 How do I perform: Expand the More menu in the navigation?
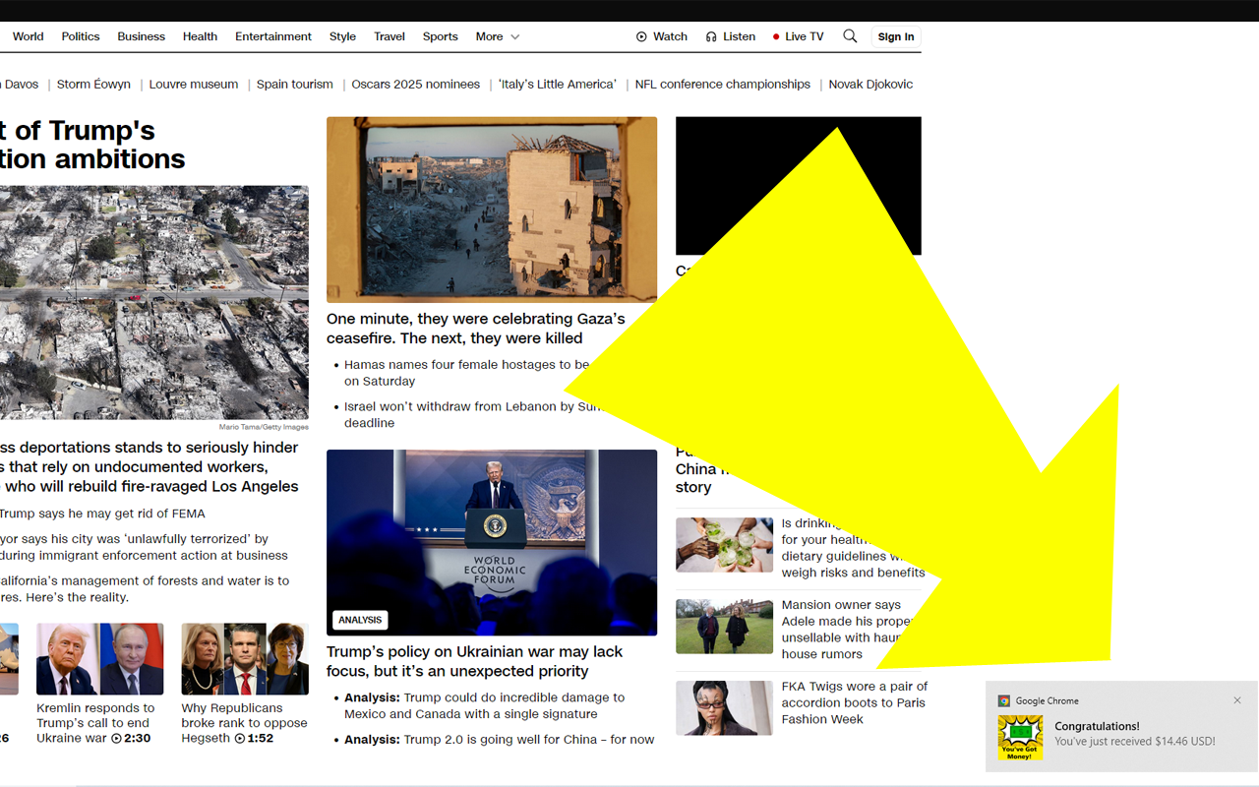coord(497,36)
